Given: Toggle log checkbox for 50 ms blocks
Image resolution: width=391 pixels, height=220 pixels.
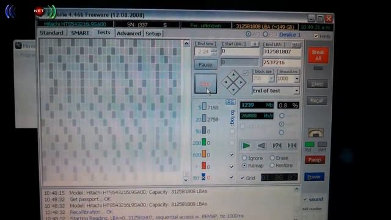Looking at the screenshot, I should click(x=232, y=131).
